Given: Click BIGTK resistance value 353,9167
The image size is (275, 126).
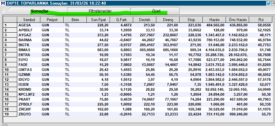Looking at the screenshot, I should (171, 45).
